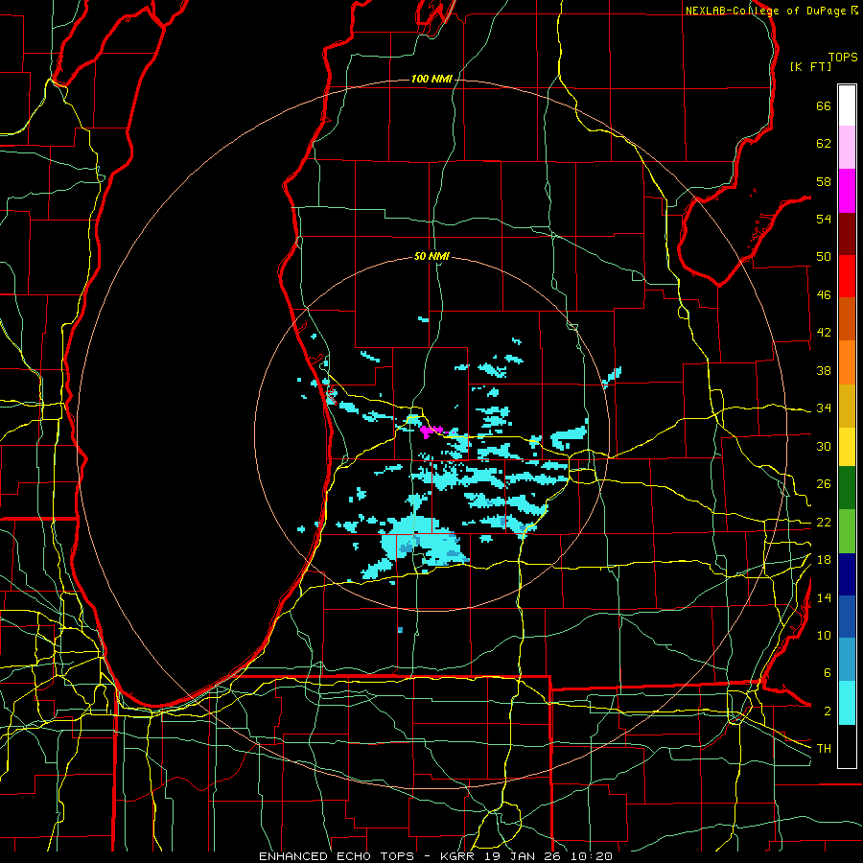The height and width of the screenshot is (863, 863).
Task: Click the "10:20" time stamp
Action: pyautogui.click(x=593, y=856)
